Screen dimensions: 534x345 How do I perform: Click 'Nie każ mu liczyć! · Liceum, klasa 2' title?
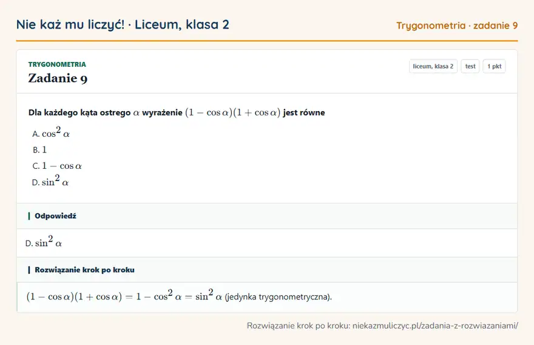tap(123, 24)
